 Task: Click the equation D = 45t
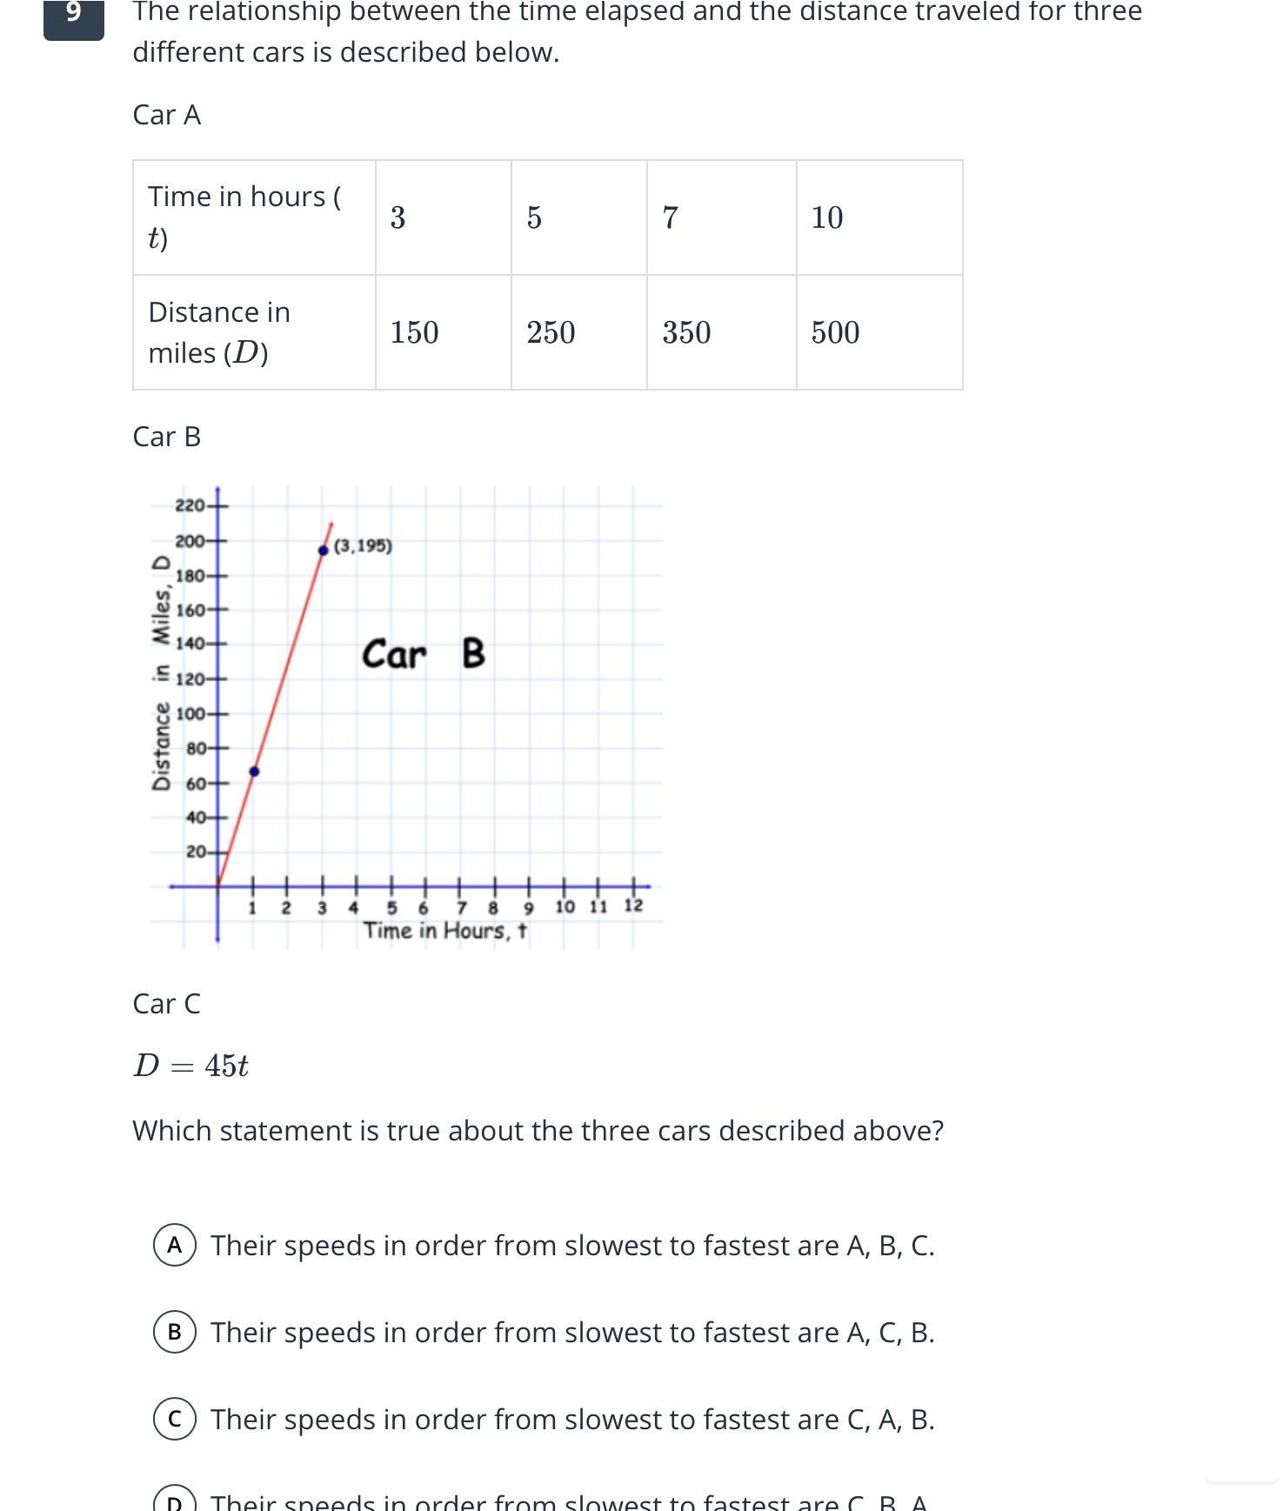[191, 1066]
